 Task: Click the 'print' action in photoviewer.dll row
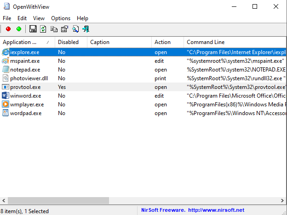[x=161, y=78]
